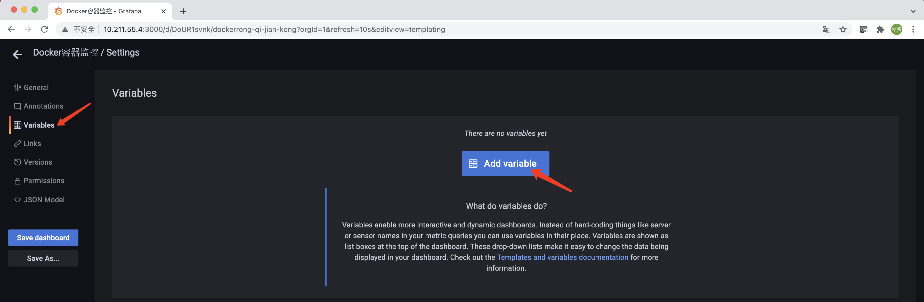Open Annotations settings section
This screenshot has height=302, width=924.
[43, 106]
